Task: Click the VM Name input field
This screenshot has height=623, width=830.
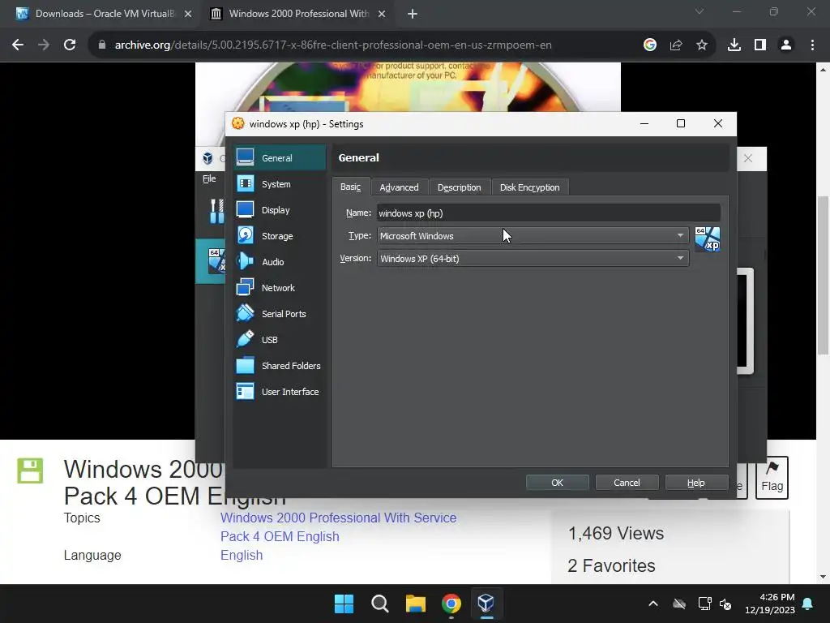Action: click(x=549, y=213)
